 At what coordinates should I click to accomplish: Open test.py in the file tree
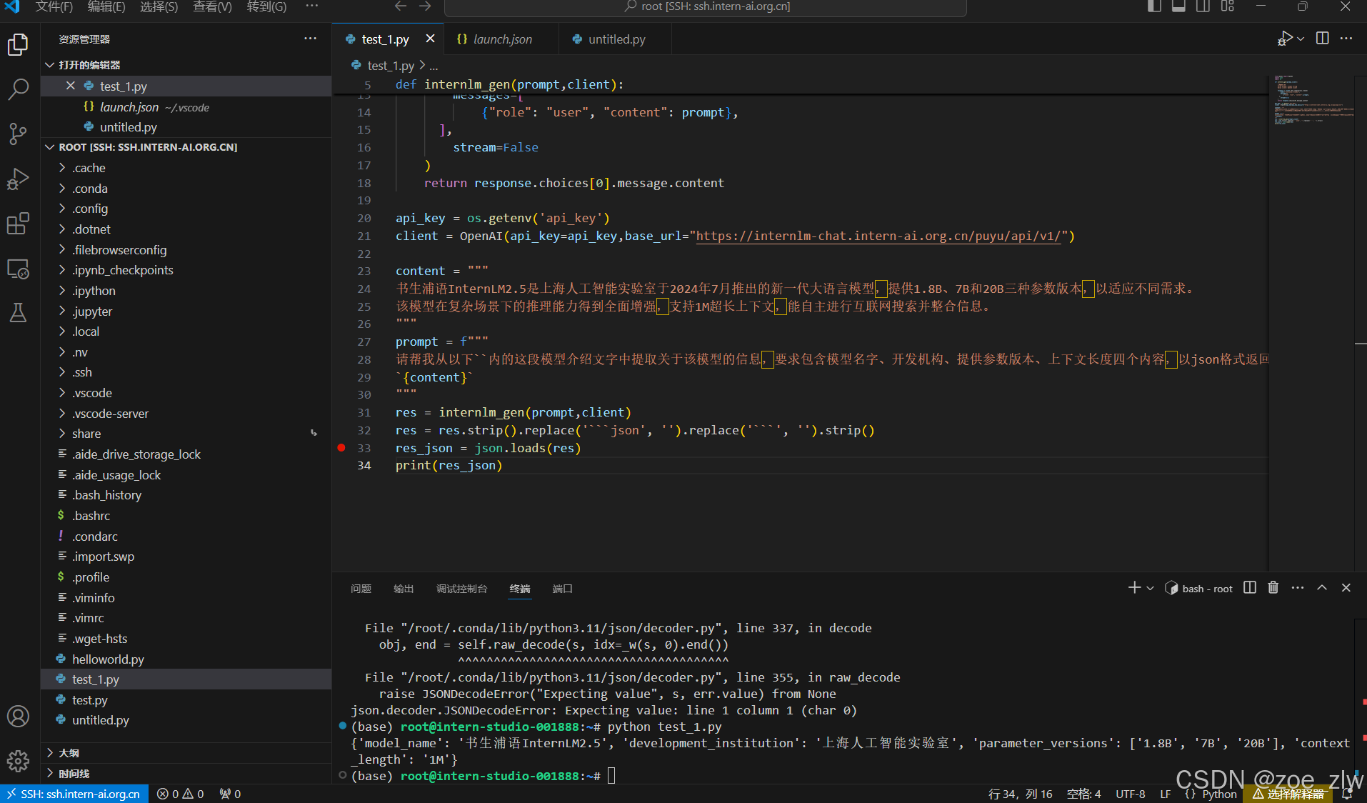pyautogui.click(x=186, y=700)
